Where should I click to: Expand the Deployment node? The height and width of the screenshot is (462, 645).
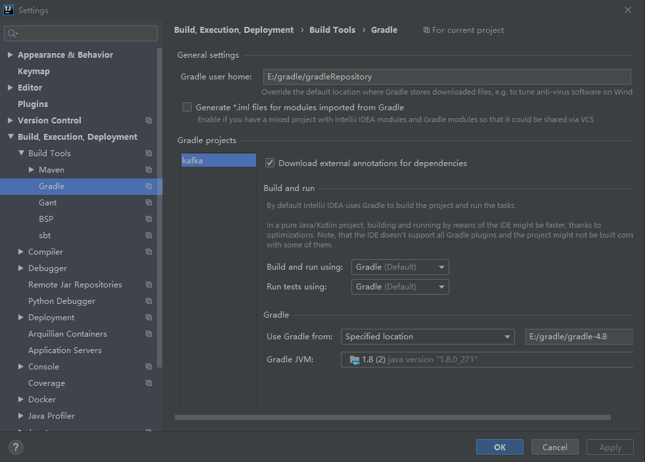[21, 318]
